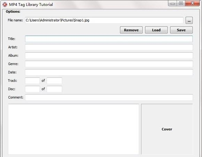
Task: Focus the Album text box
Action: [x=109, y=55]
